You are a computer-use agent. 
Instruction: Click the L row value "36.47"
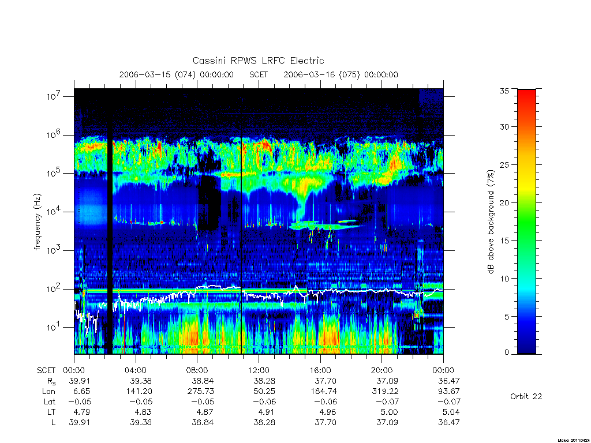coord(449,422)
